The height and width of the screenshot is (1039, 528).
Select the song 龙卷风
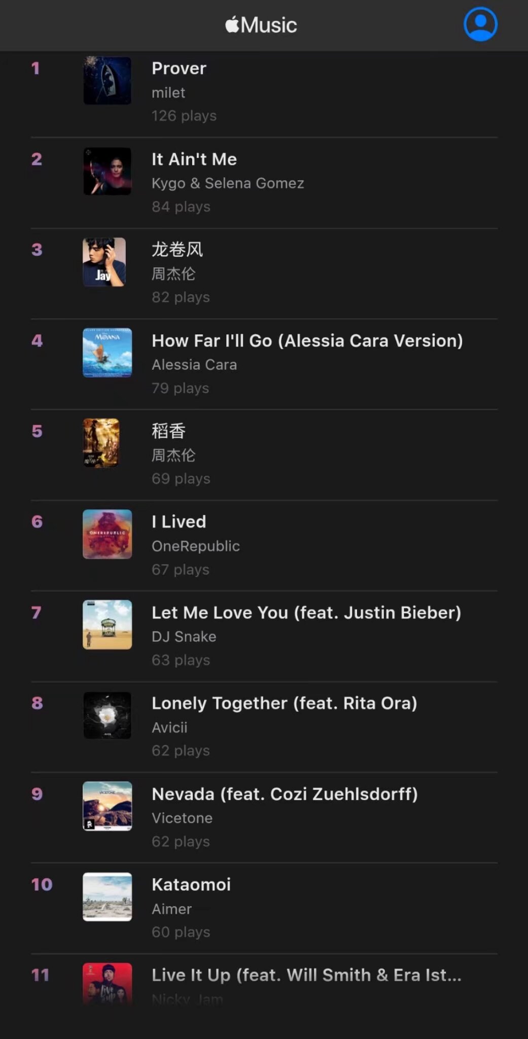tap(178, 250)
